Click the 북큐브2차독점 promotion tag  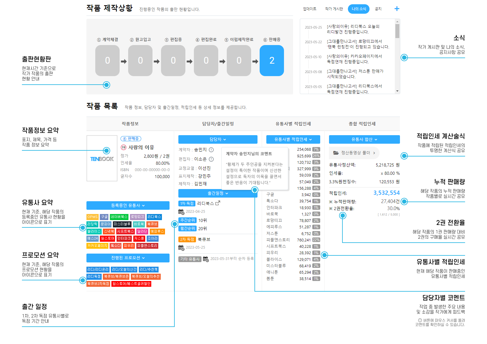coord(98,284)
